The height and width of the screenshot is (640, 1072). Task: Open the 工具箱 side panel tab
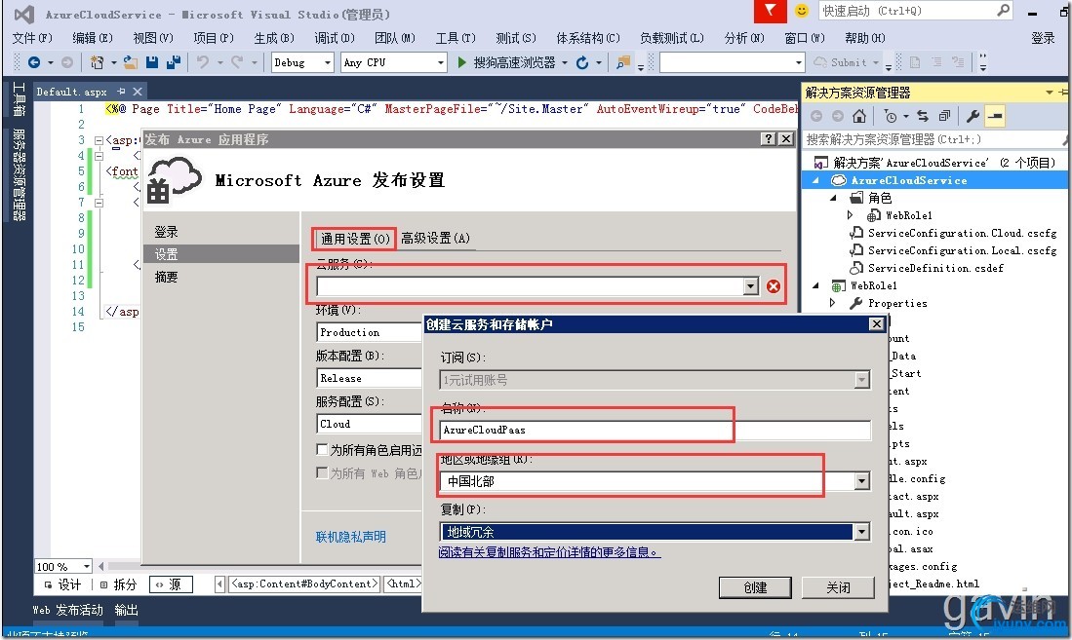click(19, 99)
